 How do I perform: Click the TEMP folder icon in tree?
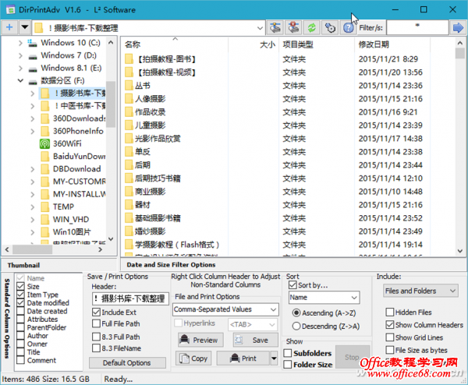pyautogui.click(x=44, y=207)
